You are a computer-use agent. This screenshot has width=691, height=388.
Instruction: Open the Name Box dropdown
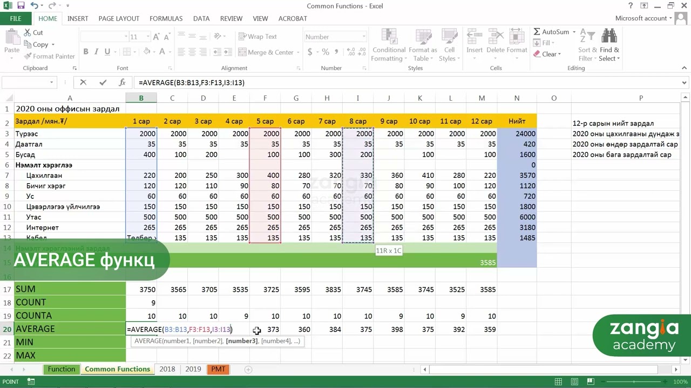coord(51,82)
